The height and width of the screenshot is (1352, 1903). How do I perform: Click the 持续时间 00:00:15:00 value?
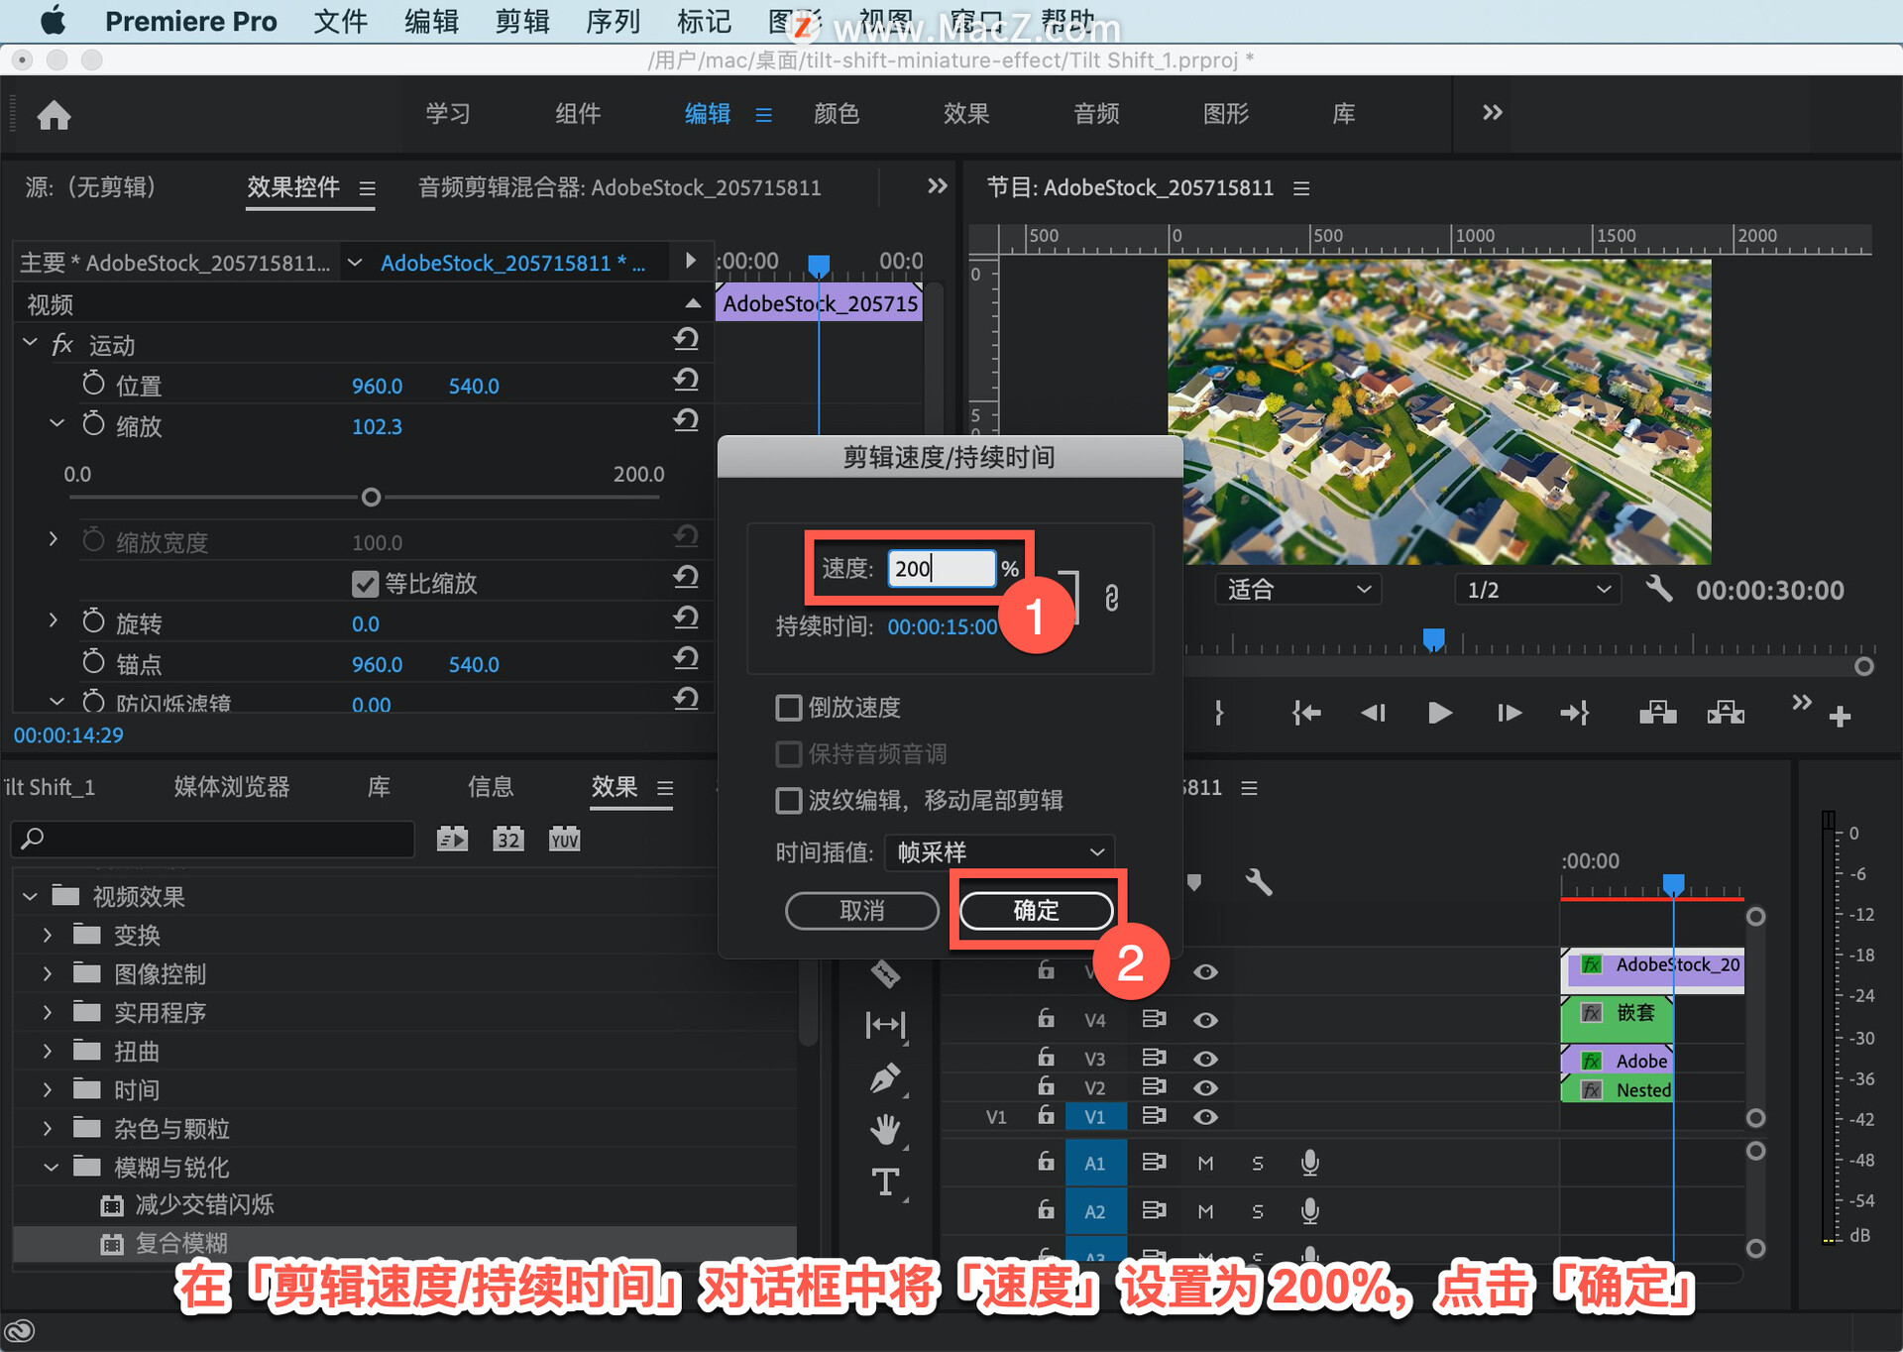click(943, 626)
